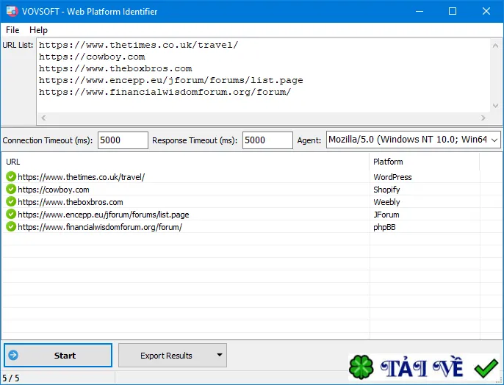Click URL List horizontal scroll left arrow
This screenshot has height=385, width=504.
tap(44, 118)
